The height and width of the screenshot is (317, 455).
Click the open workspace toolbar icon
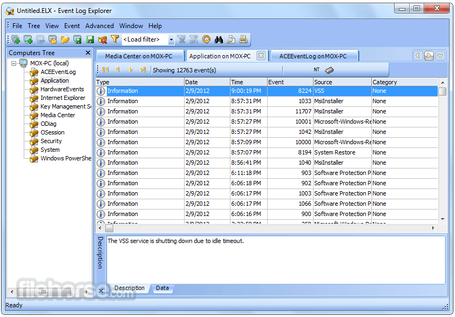point(52,39)
